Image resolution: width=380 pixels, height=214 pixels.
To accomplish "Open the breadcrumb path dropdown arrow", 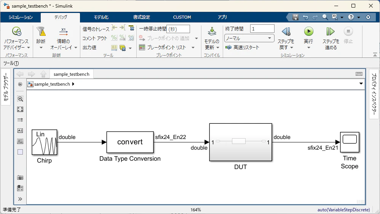I will coord(361,84).
